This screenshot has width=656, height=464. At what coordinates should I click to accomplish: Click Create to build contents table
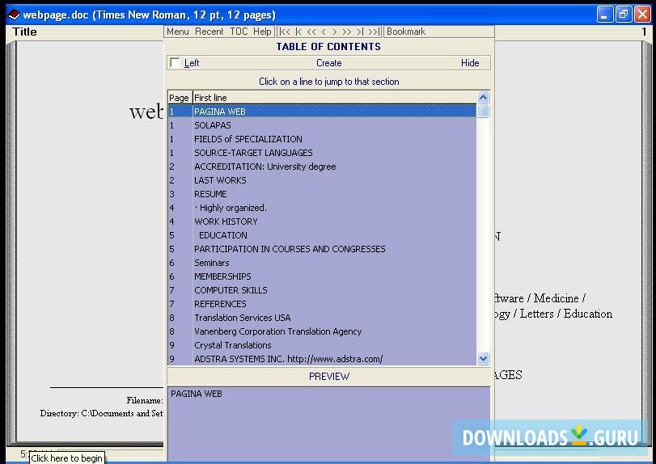coord(329,63)
